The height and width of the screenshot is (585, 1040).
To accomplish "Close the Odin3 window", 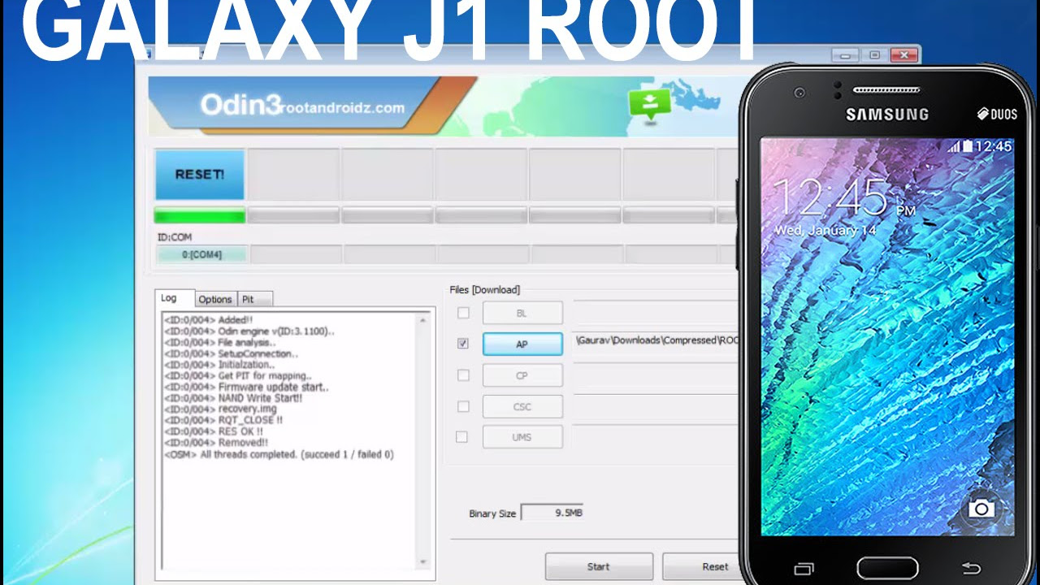I will (x=903, y=55).
